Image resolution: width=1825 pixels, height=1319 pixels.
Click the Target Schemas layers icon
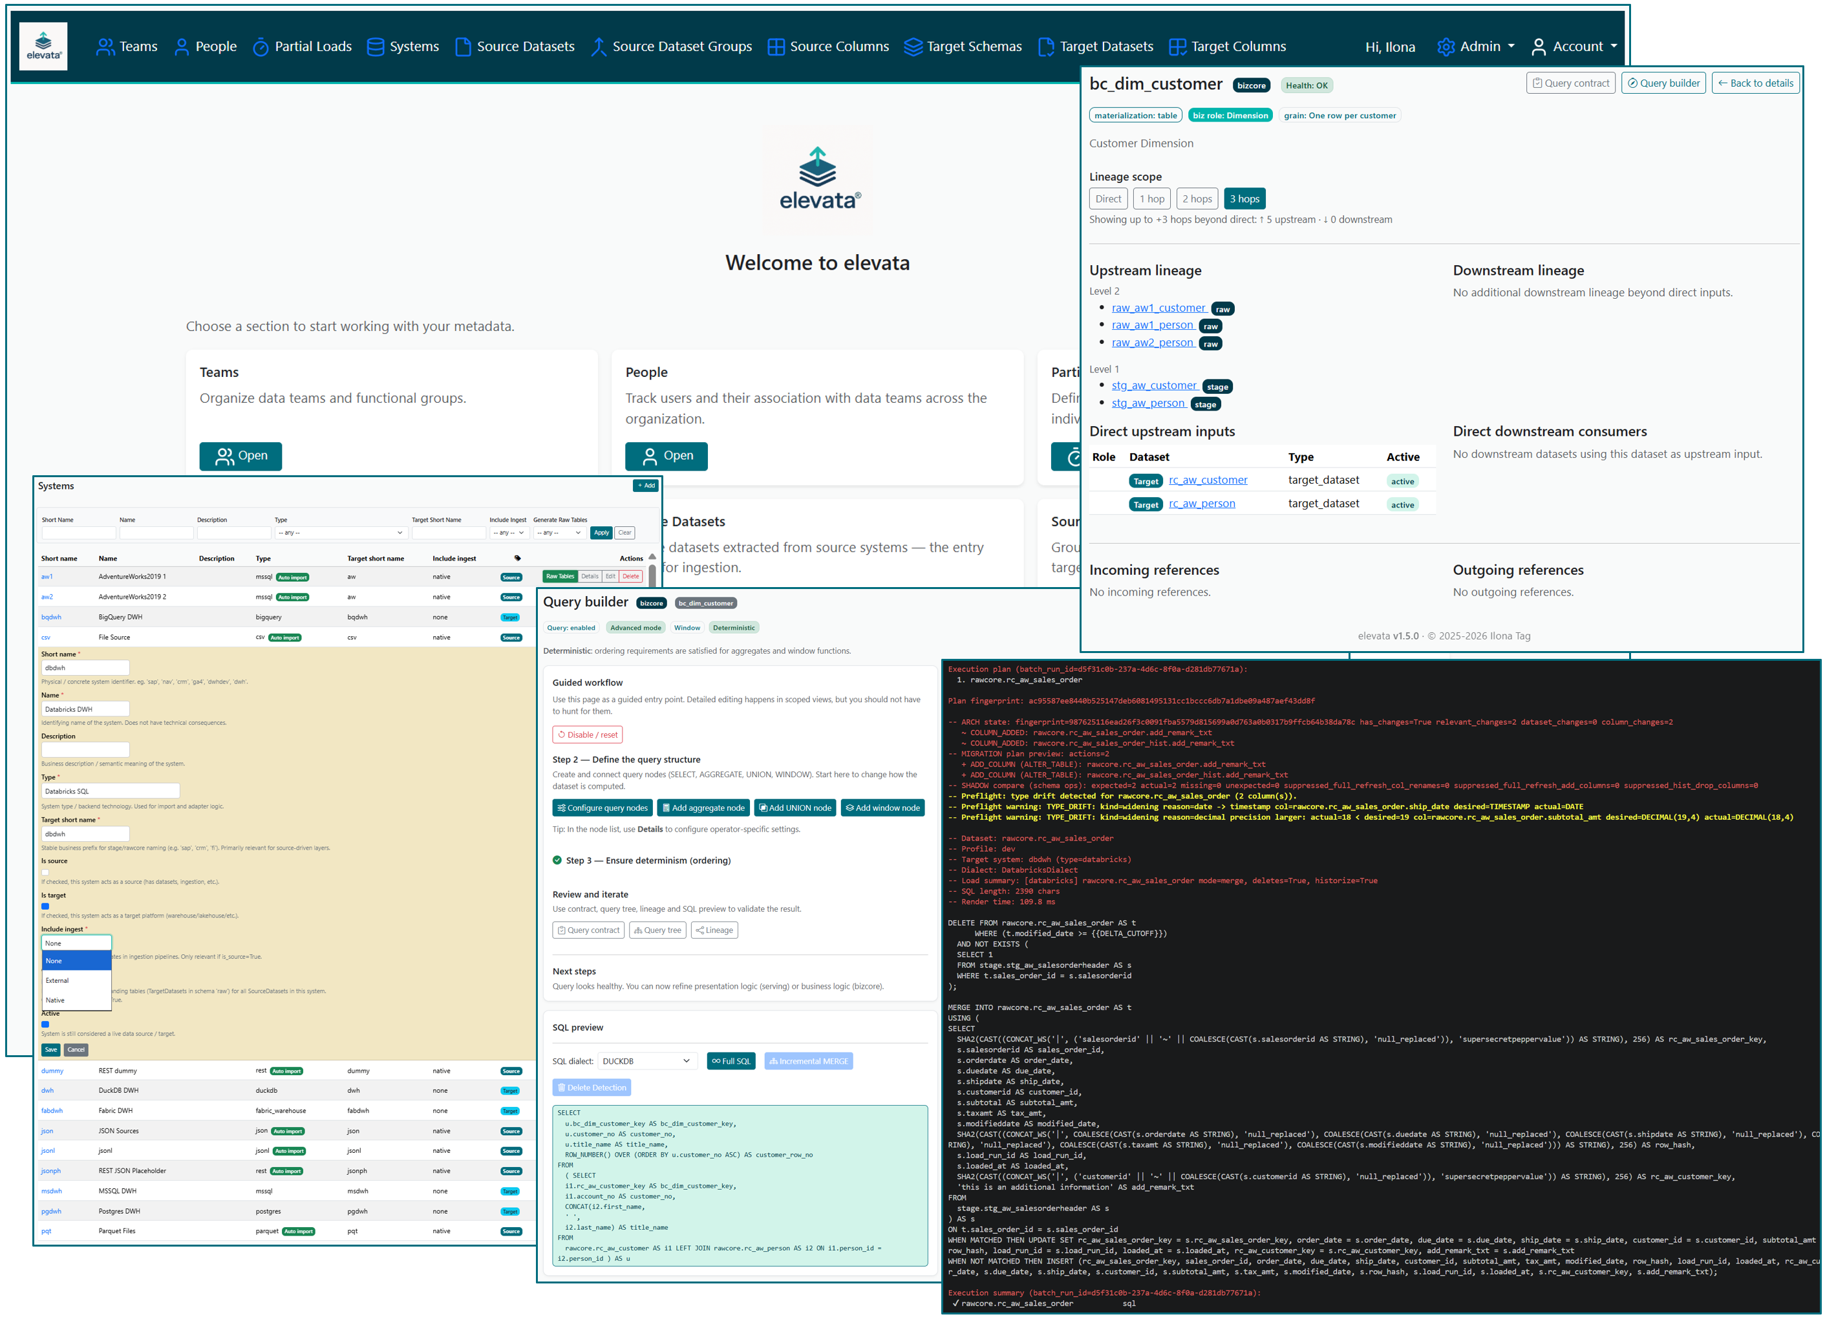pyautogui.click(x=913, y=47)
